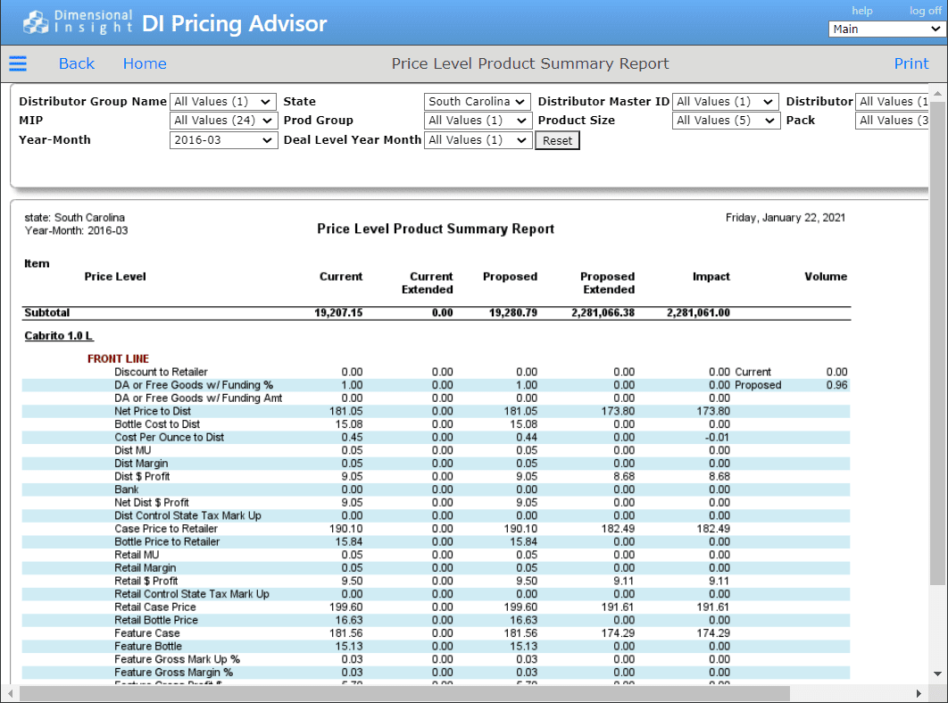Select the Cabrito 1.0 L item heading
Screen dimensions: 948x703
point(59,336)
